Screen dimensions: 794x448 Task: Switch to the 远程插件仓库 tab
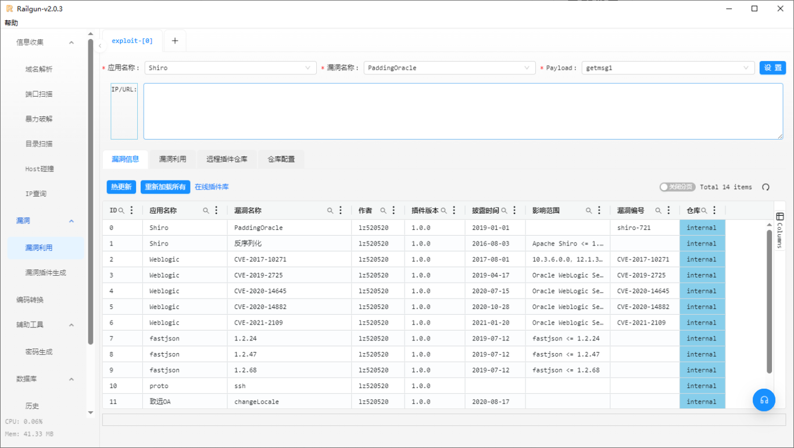pyautogui.click(x=227, y=159)
